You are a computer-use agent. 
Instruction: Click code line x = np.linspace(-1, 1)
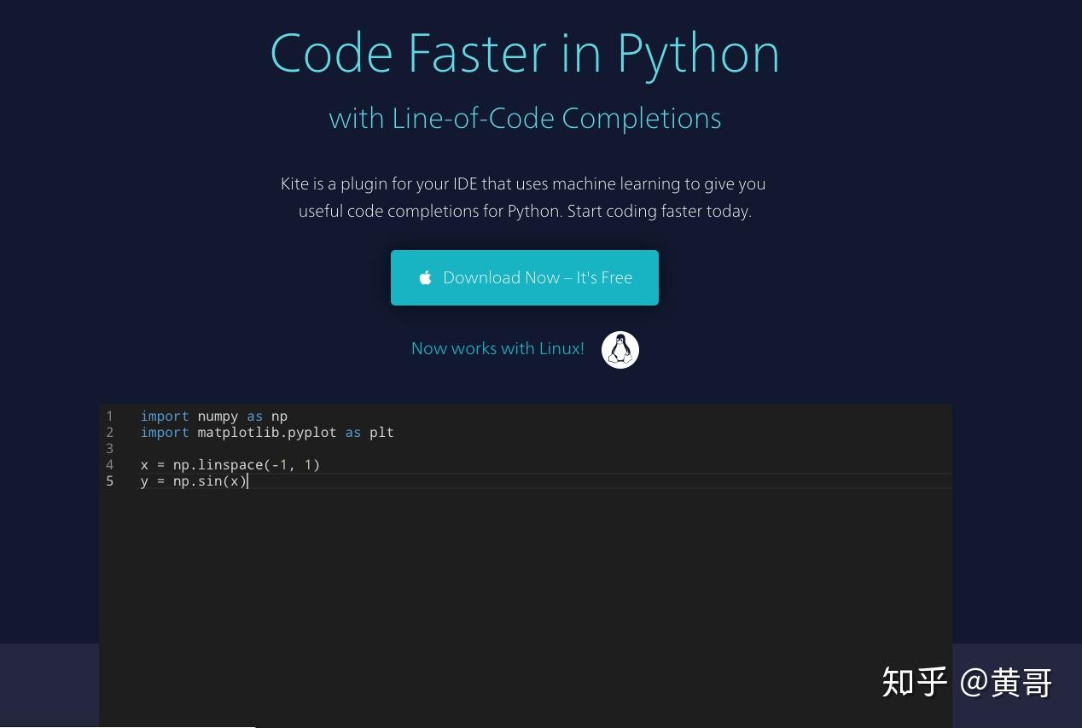point(230,464)
